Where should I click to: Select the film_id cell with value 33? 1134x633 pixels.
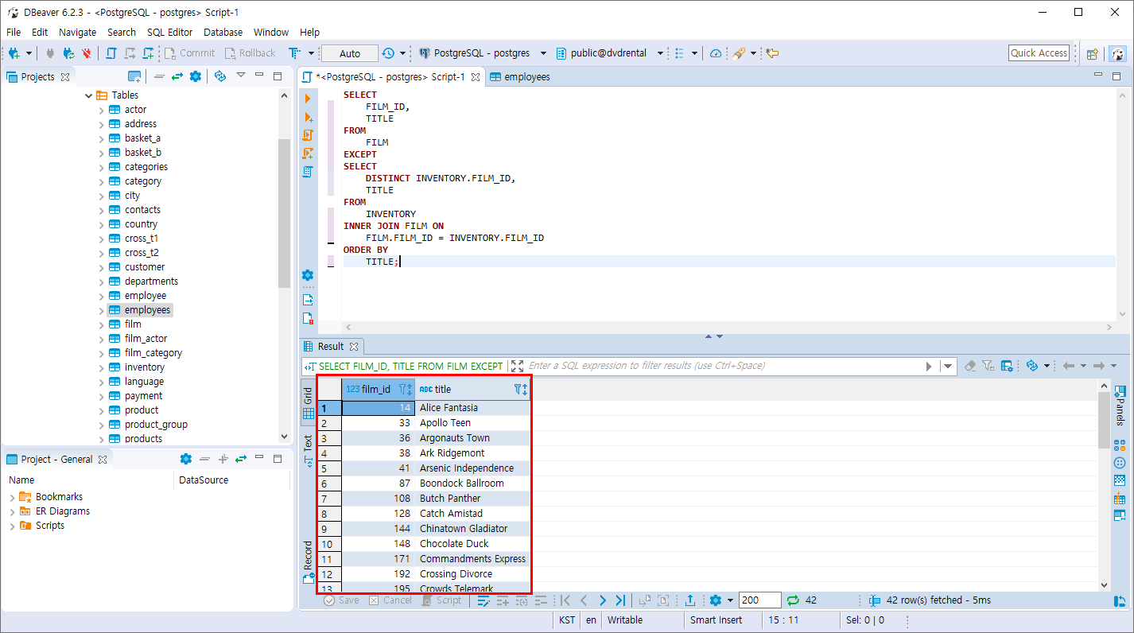click(x=379, y=423)
